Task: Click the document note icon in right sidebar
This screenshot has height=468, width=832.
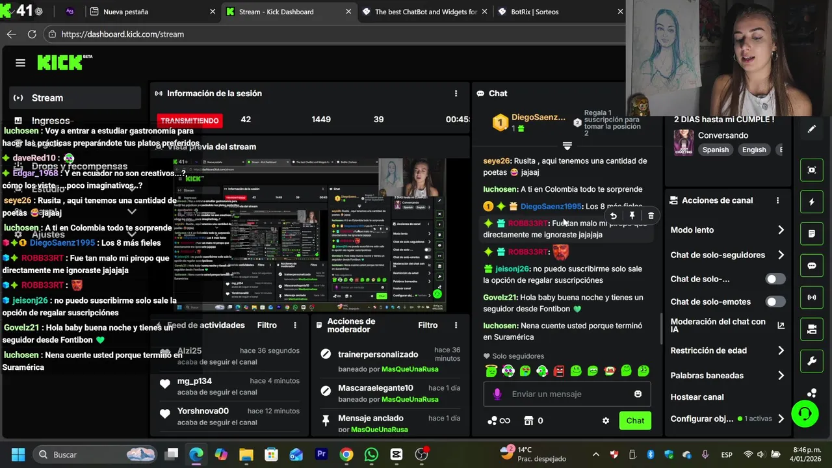Action: 812,234
